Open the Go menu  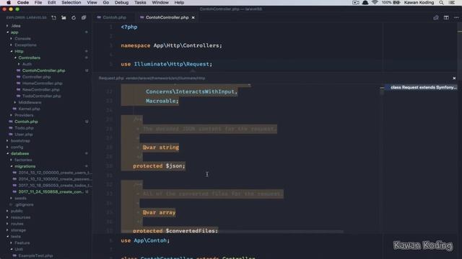coord(106,3)
